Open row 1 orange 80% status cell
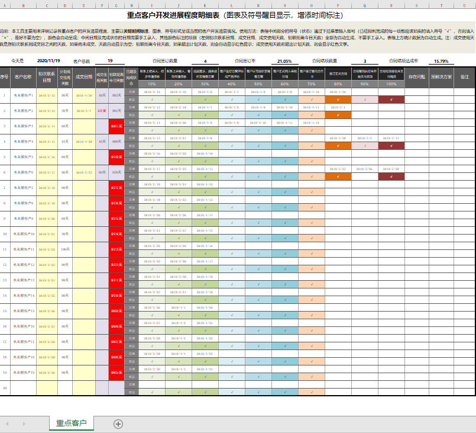This screenshot has width=476, height=433. (x=338, y=100)
